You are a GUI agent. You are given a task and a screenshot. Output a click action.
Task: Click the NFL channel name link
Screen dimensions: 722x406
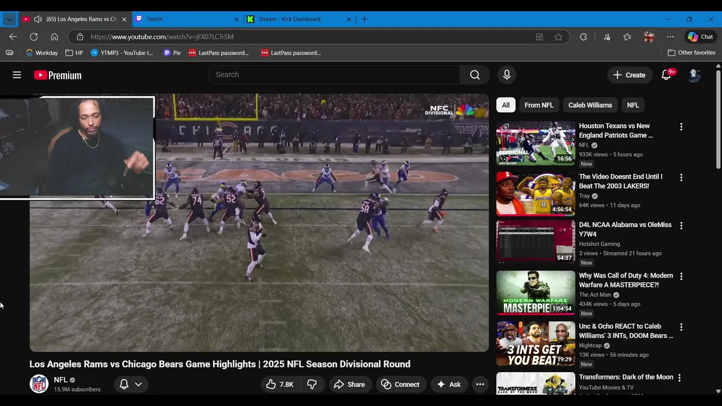click(x=60, y=380)
